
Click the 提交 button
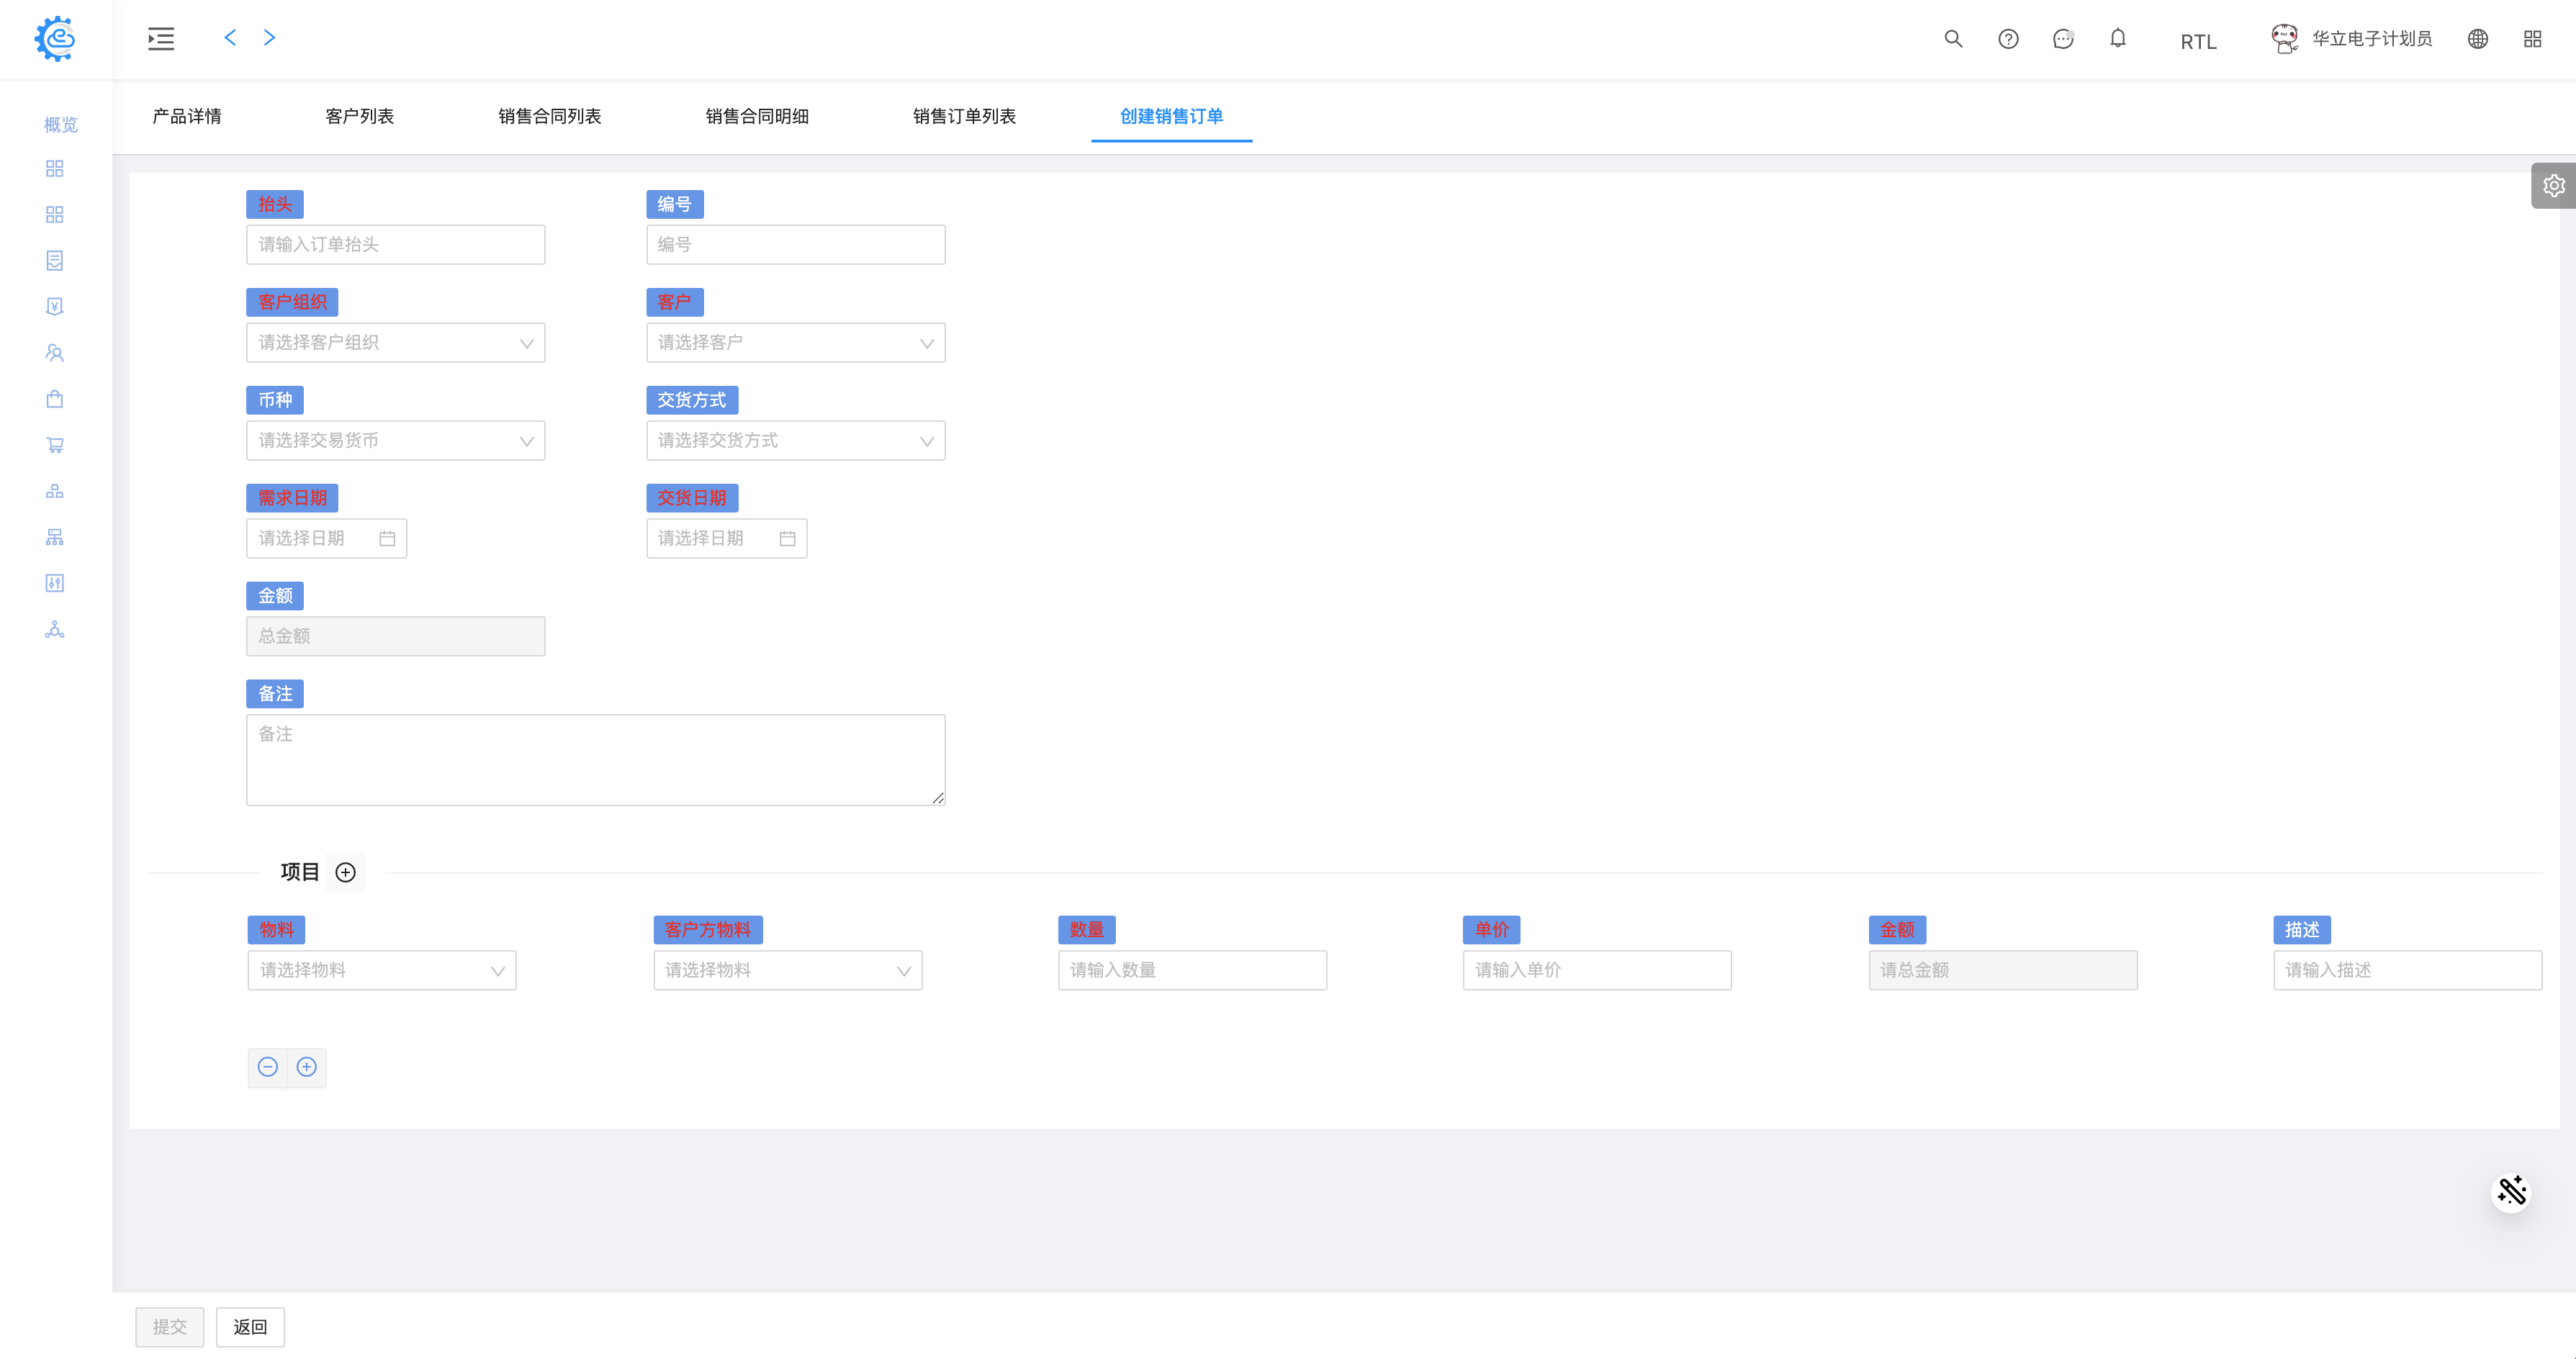tap(169, 1327)
